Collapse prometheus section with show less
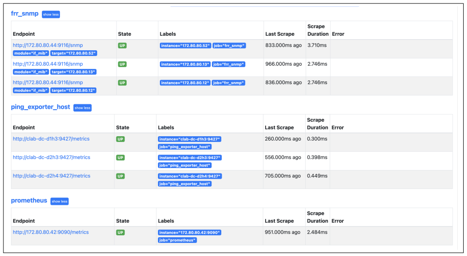 click(x=59, y=201)
